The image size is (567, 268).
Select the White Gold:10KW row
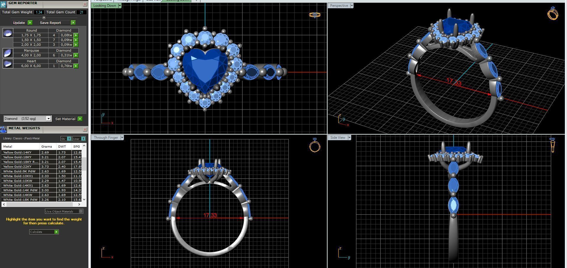(42, 181)
